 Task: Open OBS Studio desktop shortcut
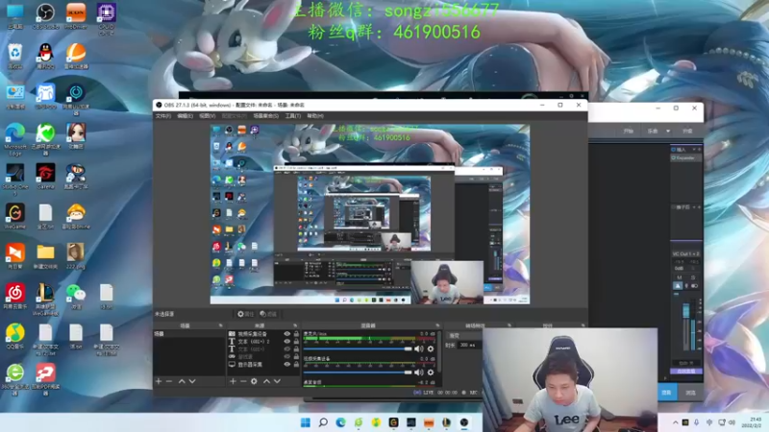click(45, 16)
